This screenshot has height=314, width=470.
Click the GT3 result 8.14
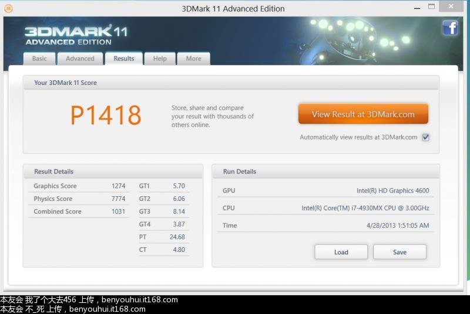179,211
